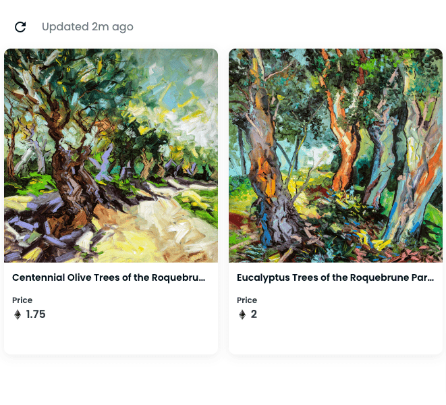This screenshot has height=405, width=446.
Task: Click truncated ellipsis of Eucalyptus title
Action: point(430,279)
